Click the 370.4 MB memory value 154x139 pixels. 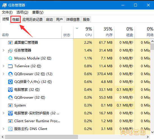tap(105, 74)
